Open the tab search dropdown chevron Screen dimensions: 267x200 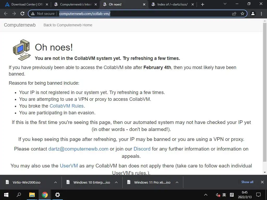coord(225,4)
